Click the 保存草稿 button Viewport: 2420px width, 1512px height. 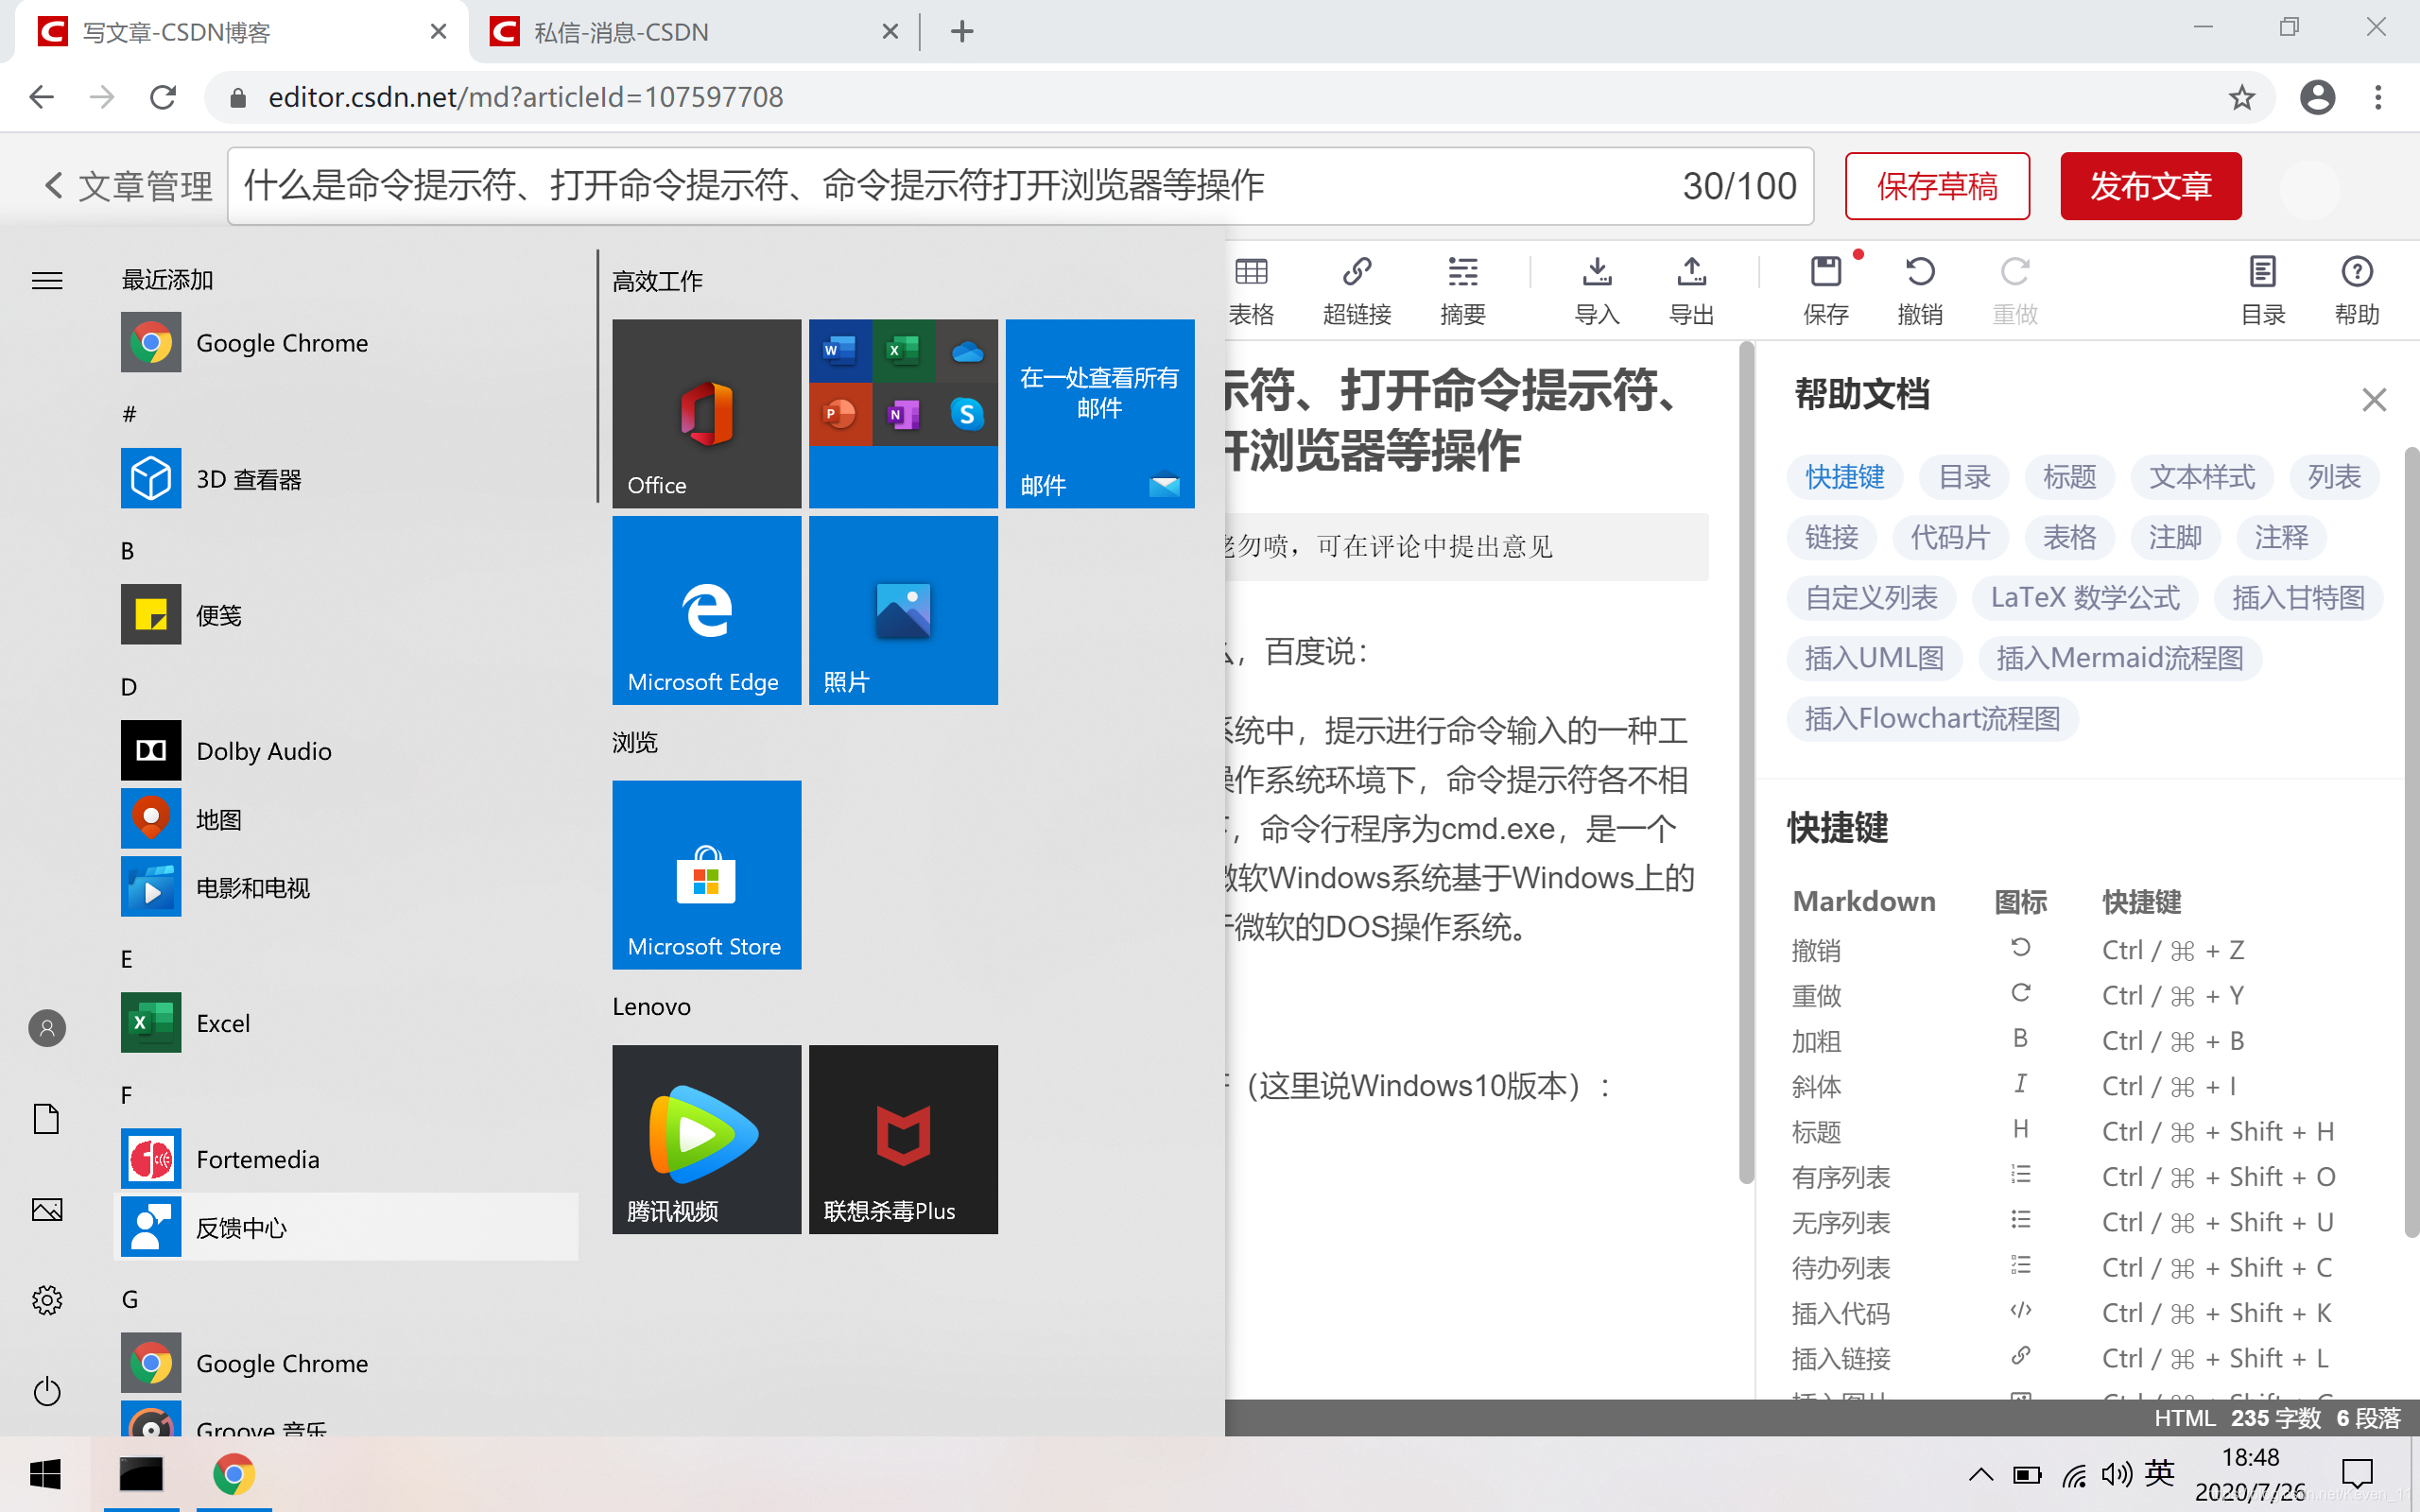click(1936, 186)
